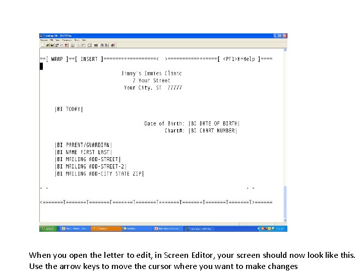Viewport: 363px width, 272px height.
Task: Switch to the Training DB TinyTERM taskbar item
Action: 200,229
